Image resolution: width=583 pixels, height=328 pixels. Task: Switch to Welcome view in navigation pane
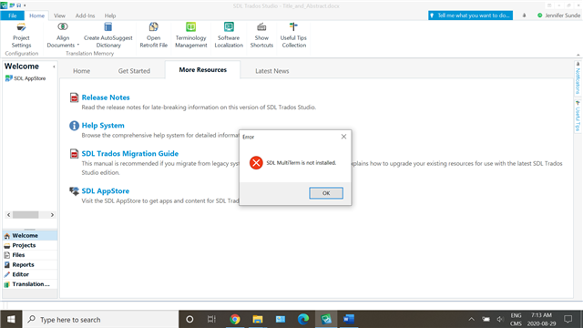pos(30,235)
